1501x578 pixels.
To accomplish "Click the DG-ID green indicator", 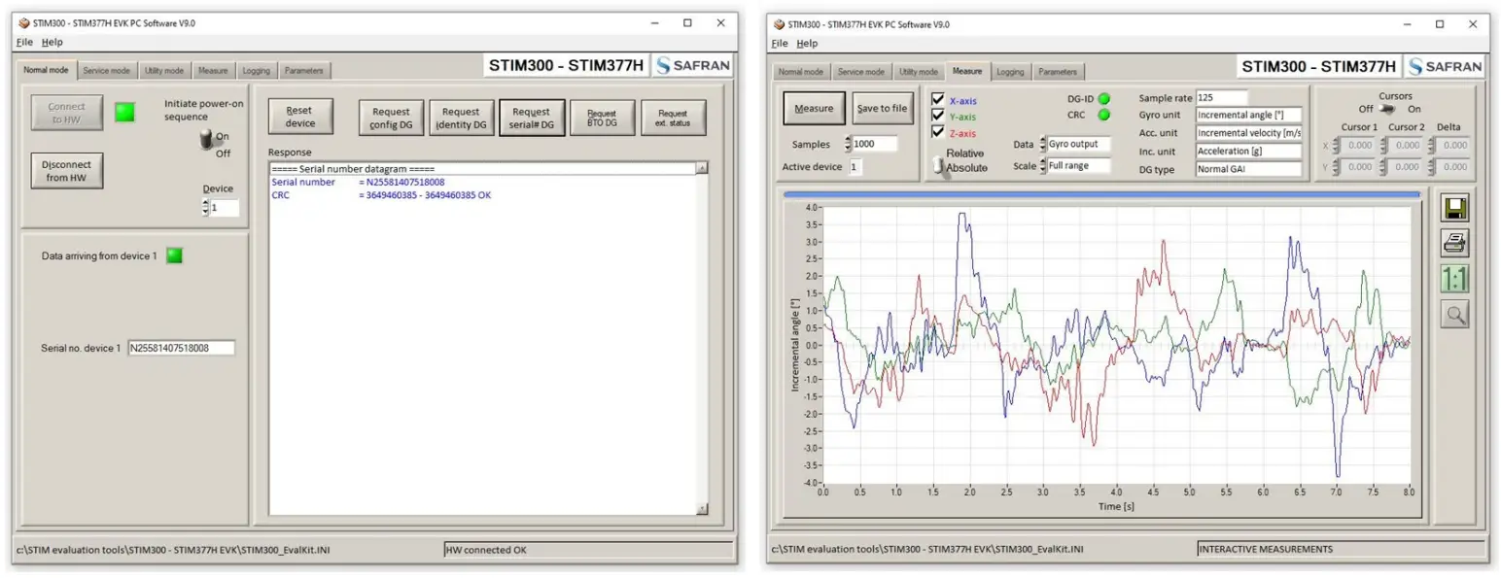I will (1104, 98).
